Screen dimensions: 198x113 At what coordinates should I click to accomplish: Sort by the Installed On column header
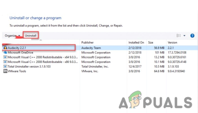point(136,43)
